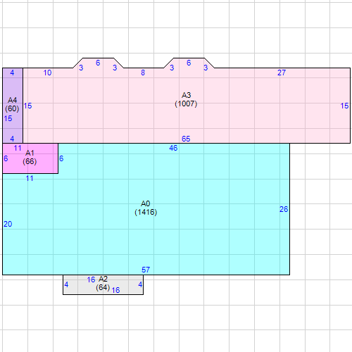Select the 11 dimension beneath the A1 rectangle

click(30, 179)
